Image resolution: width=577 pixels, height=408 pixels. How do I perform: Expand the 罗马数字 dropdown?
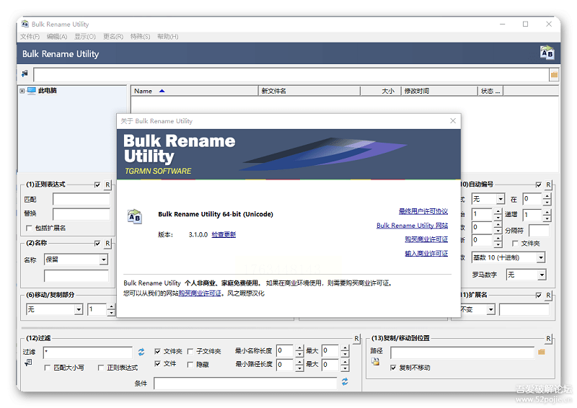pos(541,275)
